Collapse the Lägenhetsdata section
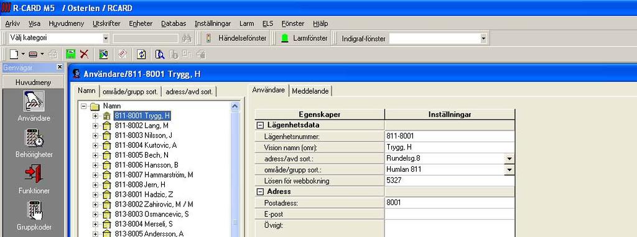 [261, 125]
